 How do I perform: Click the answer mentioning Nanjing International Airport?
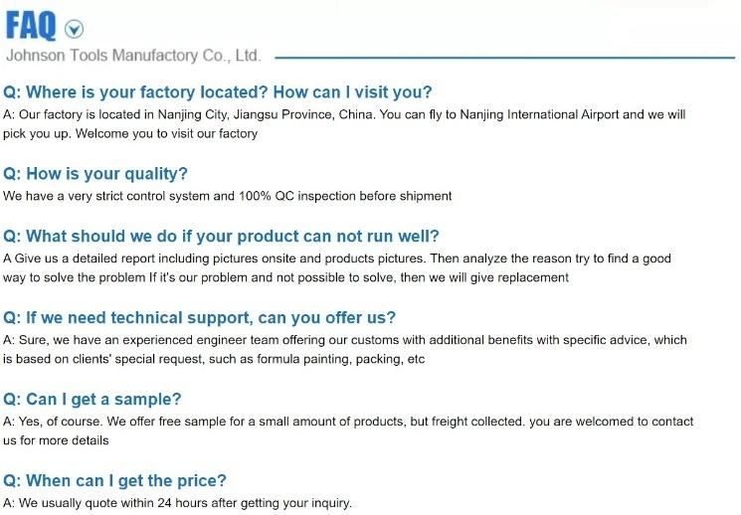344,124
